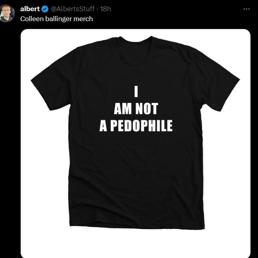
Task: Open the three-dot more options menu
Action: [x=247, y=9]
